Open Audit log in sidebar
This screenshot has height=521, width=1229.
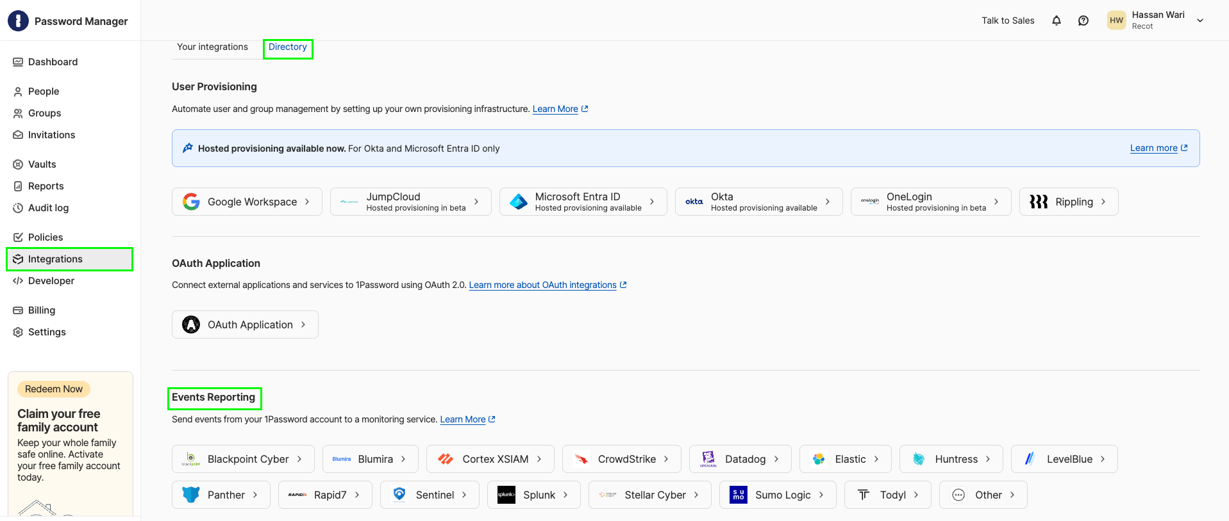(71, 208)
